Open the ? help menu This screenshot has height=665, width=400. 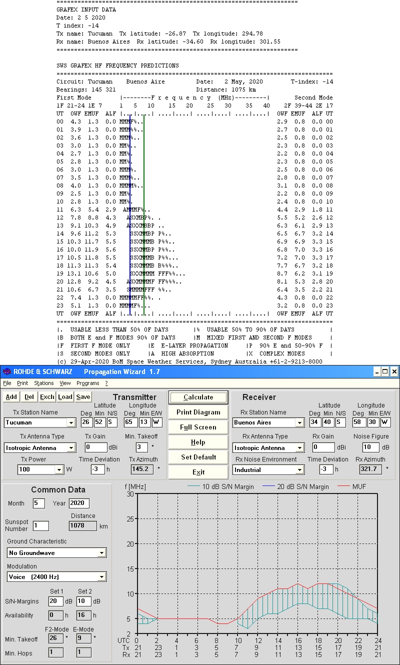coord(106,383)
